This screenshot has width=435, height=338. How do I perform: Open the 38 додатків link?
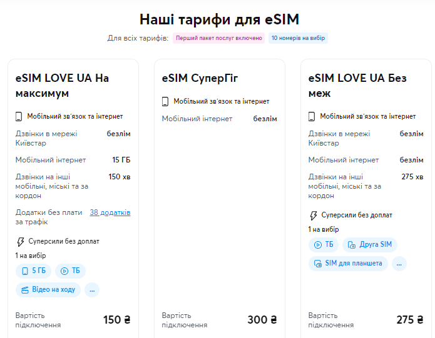click(x=110, y=212)
